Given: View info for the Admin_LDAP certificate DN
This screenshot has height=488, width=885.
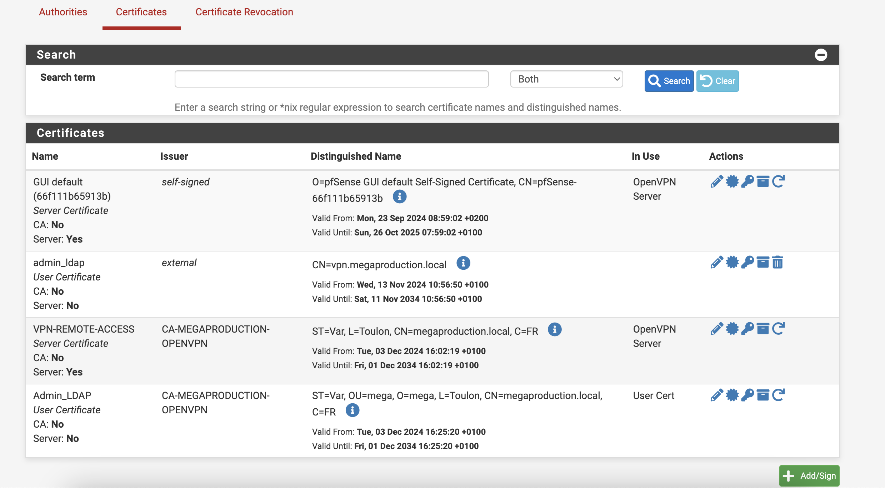Looking at the screenshot, I should click(x=352, y=410).
